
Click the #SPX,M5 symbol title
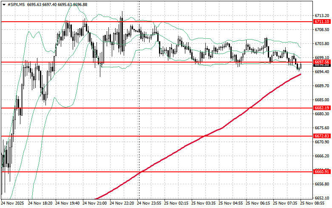[x=16, y=4]
